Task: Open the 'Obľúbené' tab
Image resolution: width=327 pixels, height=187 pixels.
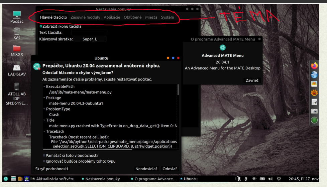Action: point(132,17)
